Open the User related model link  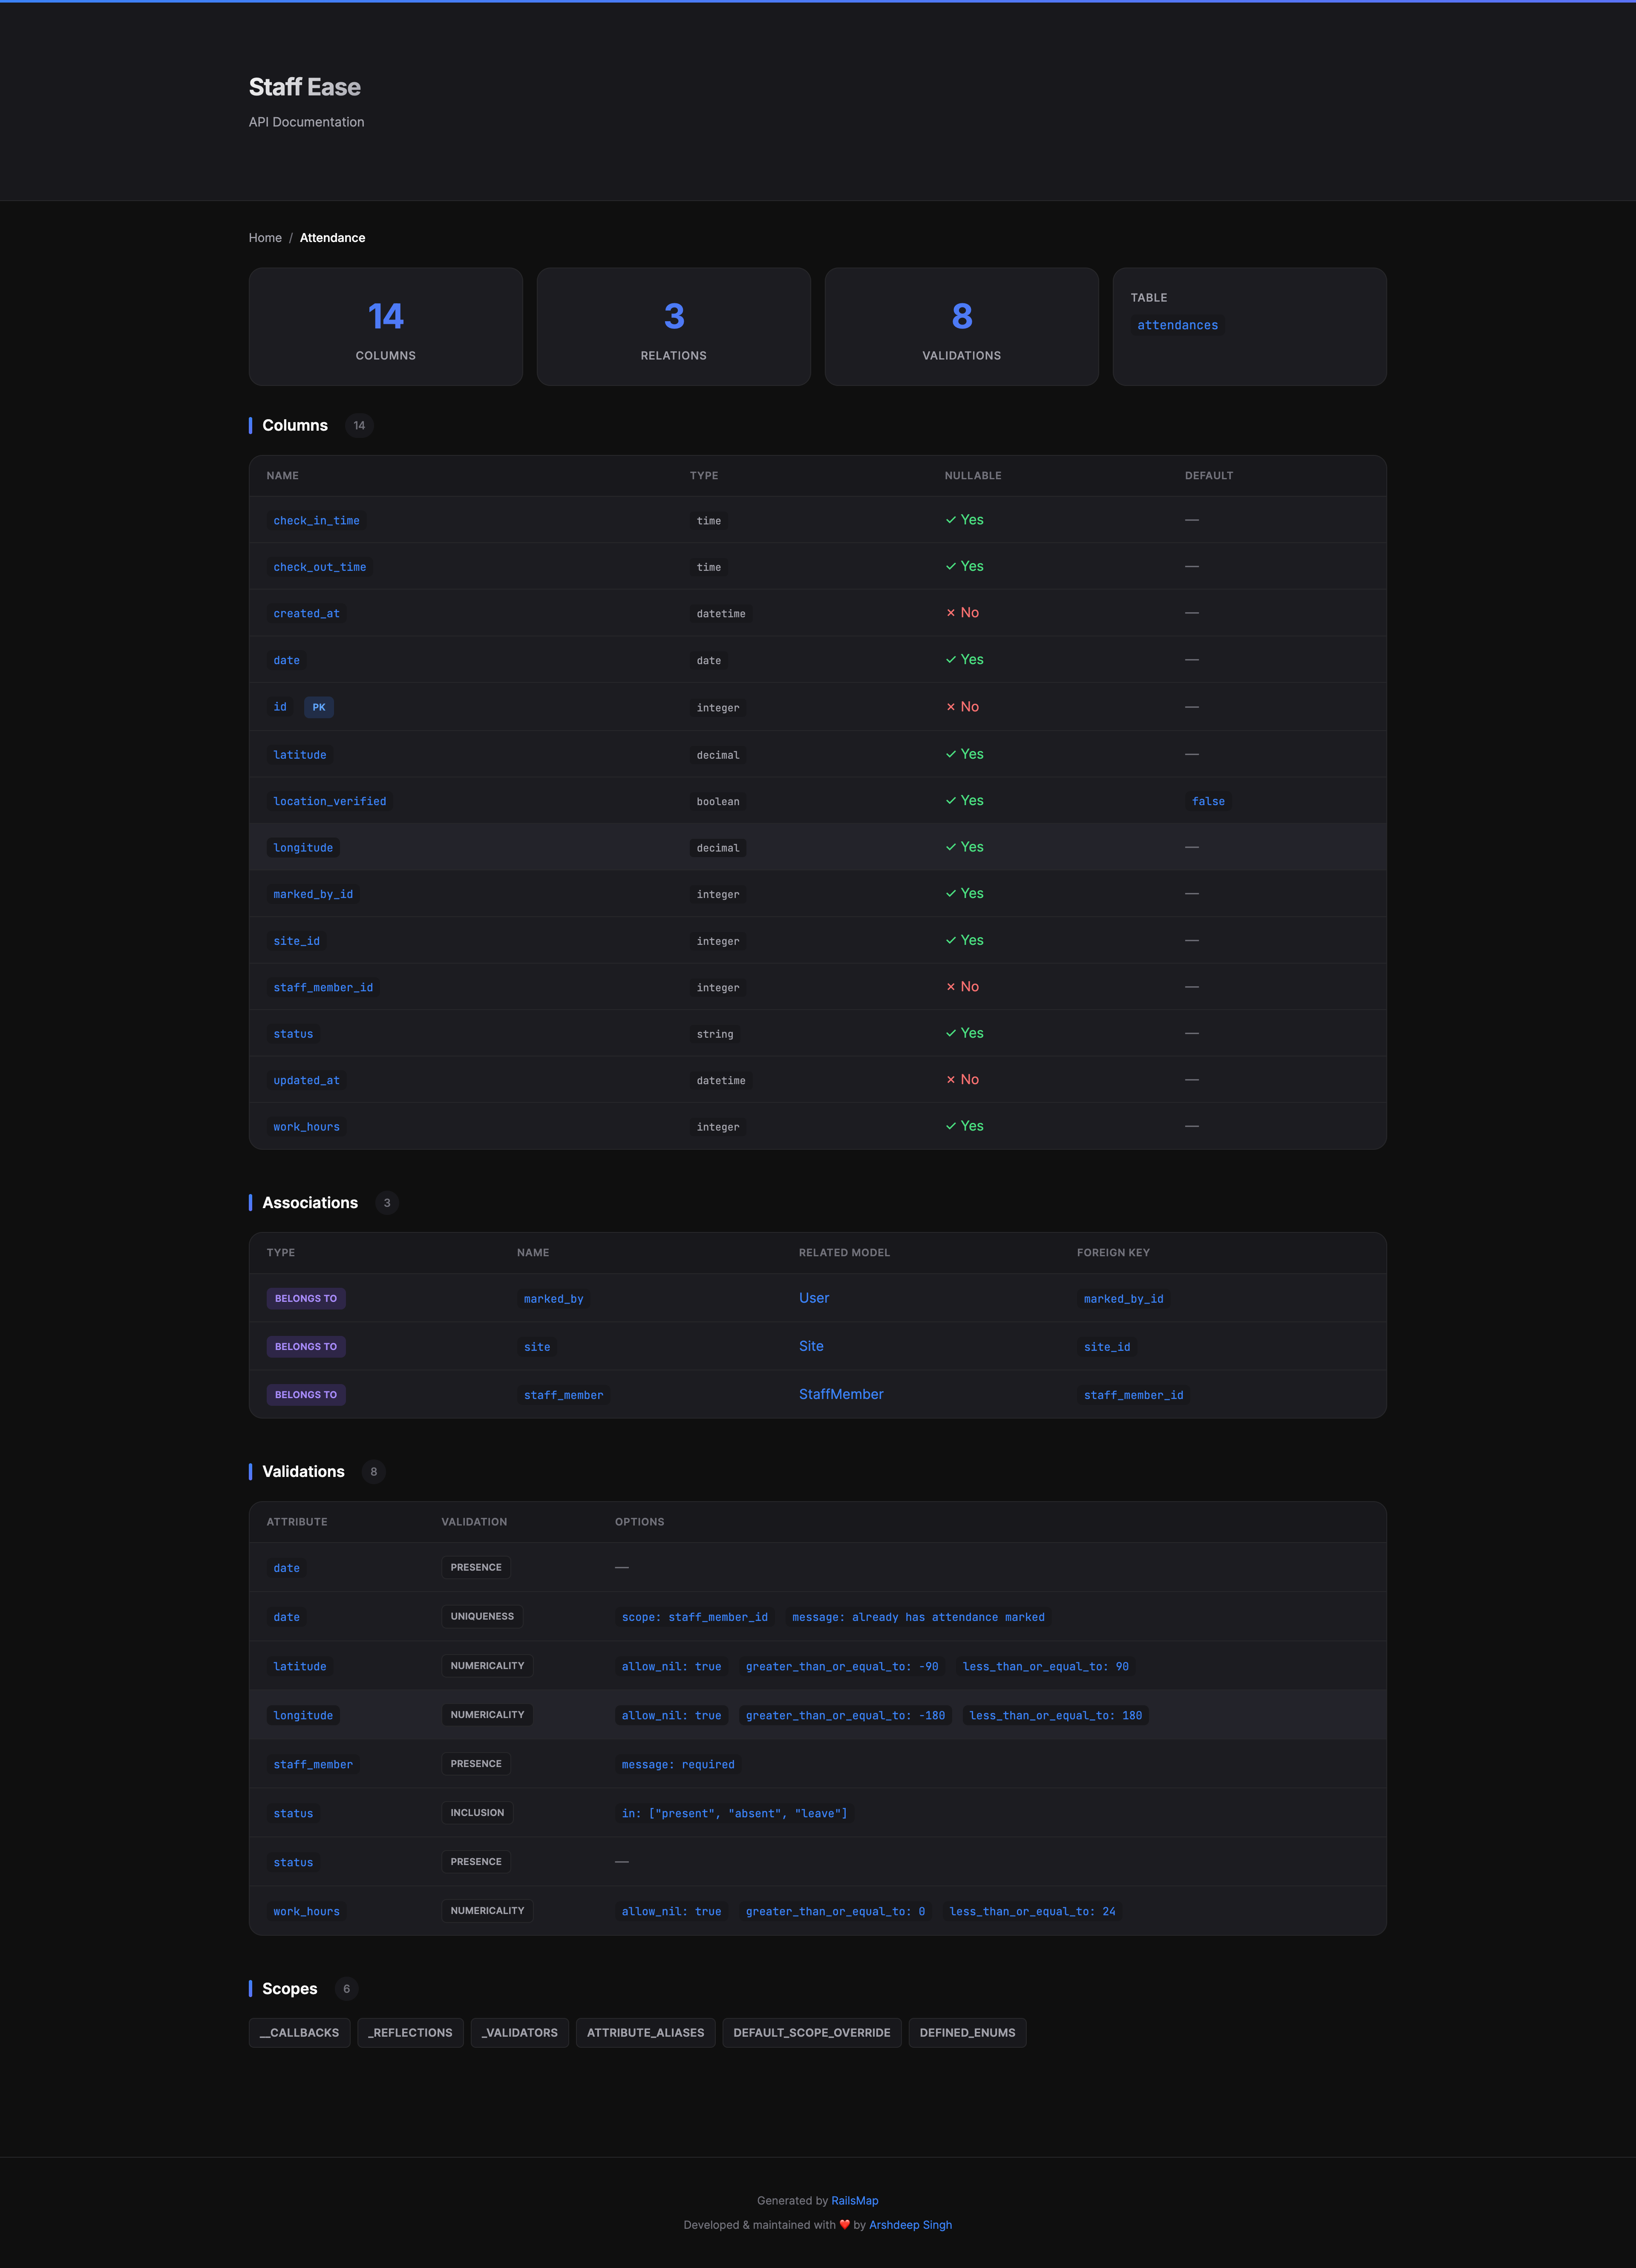coord(814,1298)
